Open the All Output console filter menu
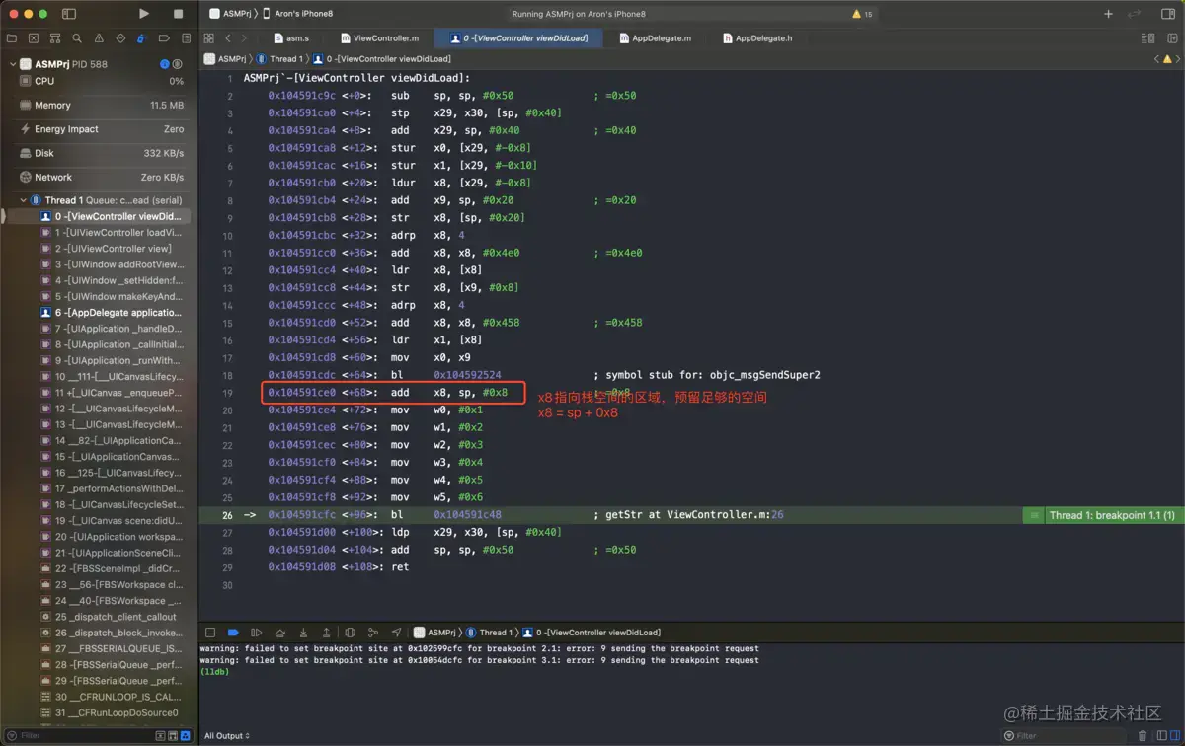The height and width of the screenshot is (746, 1185). coord(227,736)
